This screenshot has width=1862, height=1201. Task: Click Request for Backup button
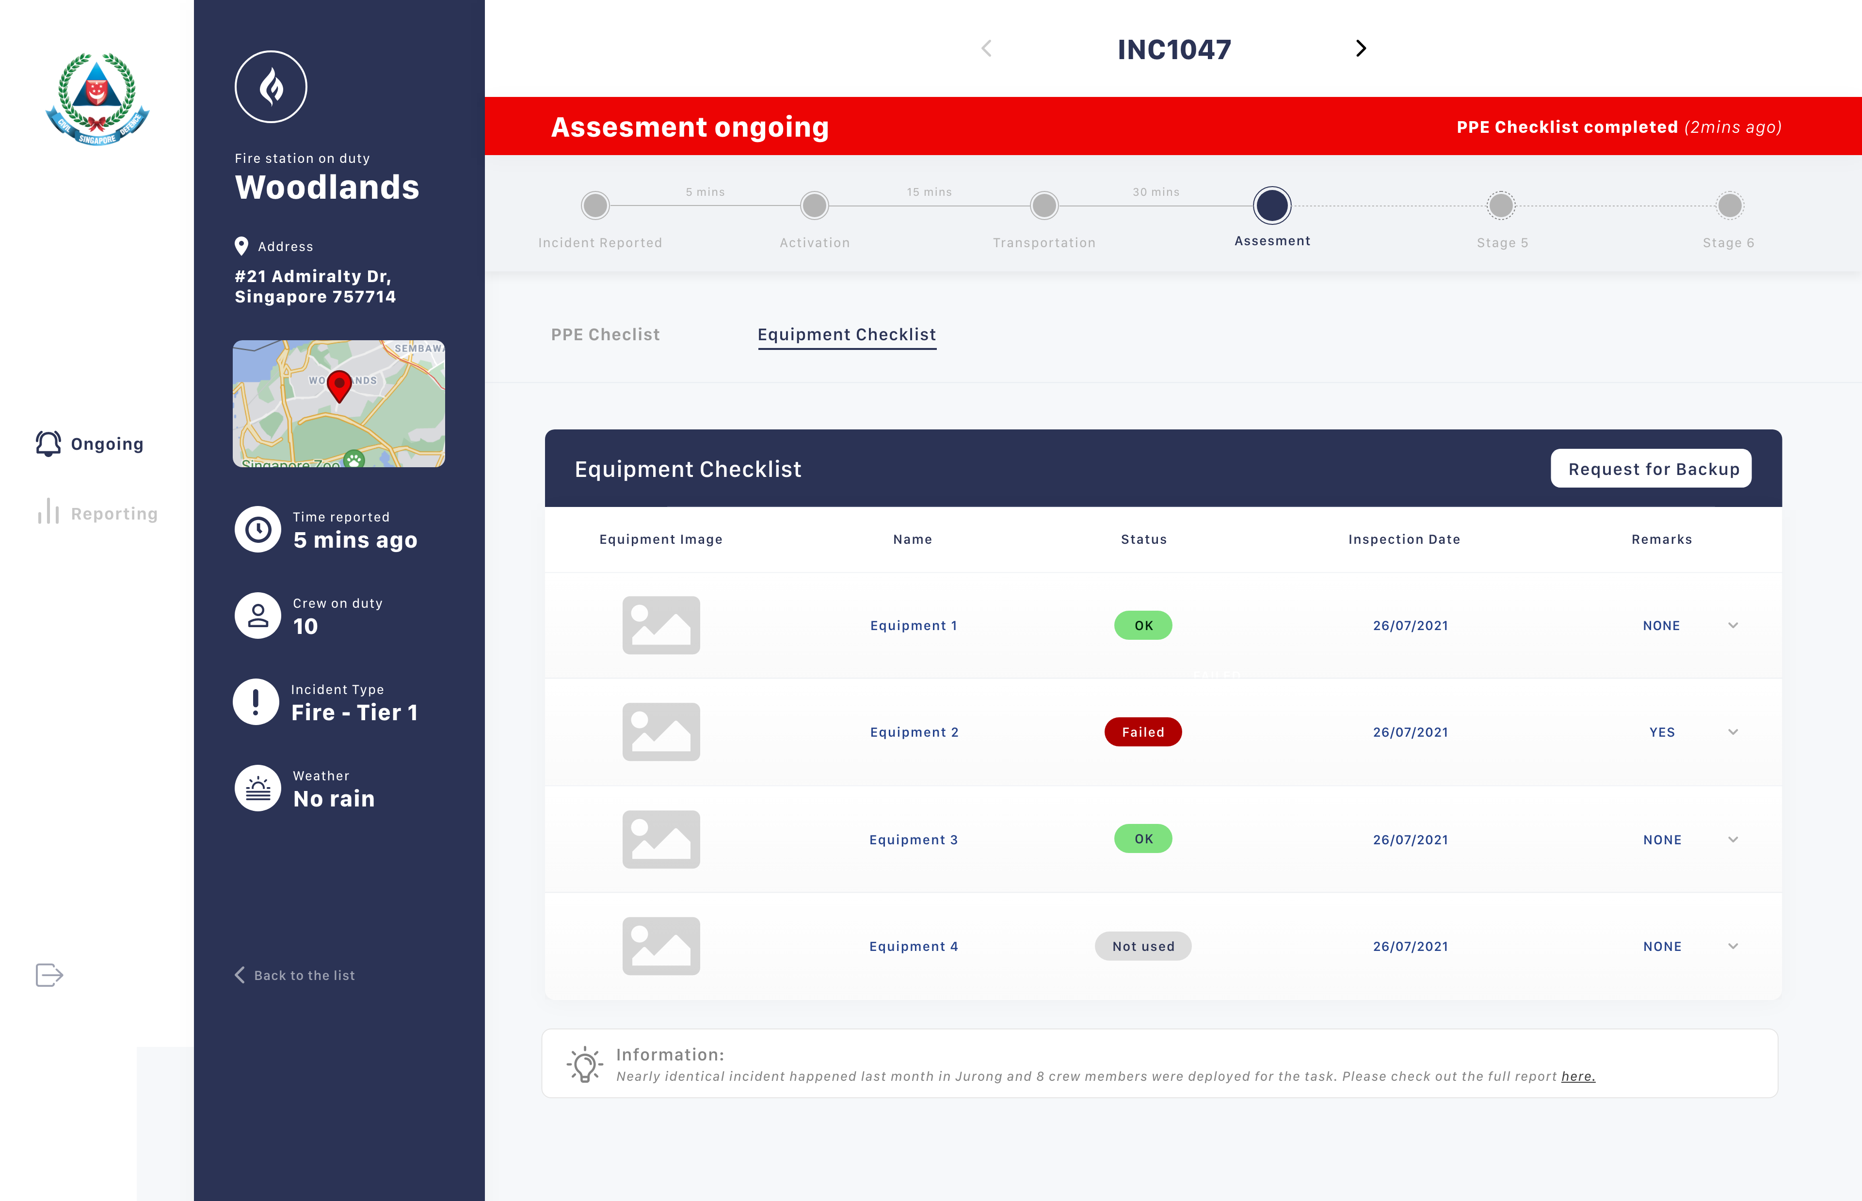pos(1652,469)
